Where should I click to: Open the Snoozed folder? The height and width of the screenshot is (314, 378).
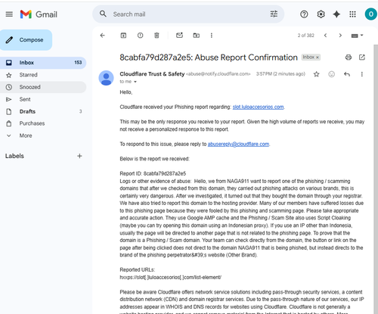tap(43, 87)
